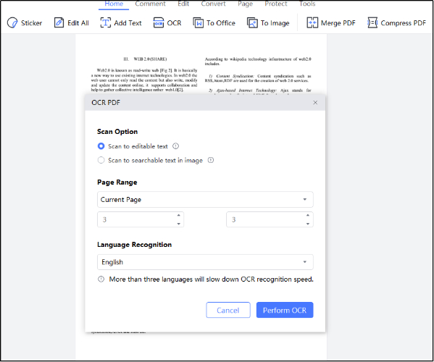Click the Perform OCR button

click(x=285, y=310)
